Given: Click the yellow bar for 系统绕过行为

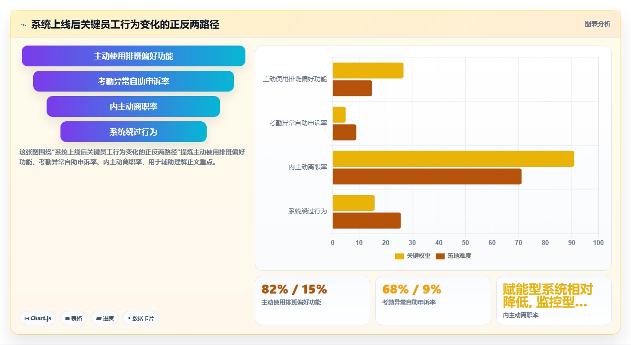Looking at the screenshot, I should pyautogui.click(x=353, y=203).
